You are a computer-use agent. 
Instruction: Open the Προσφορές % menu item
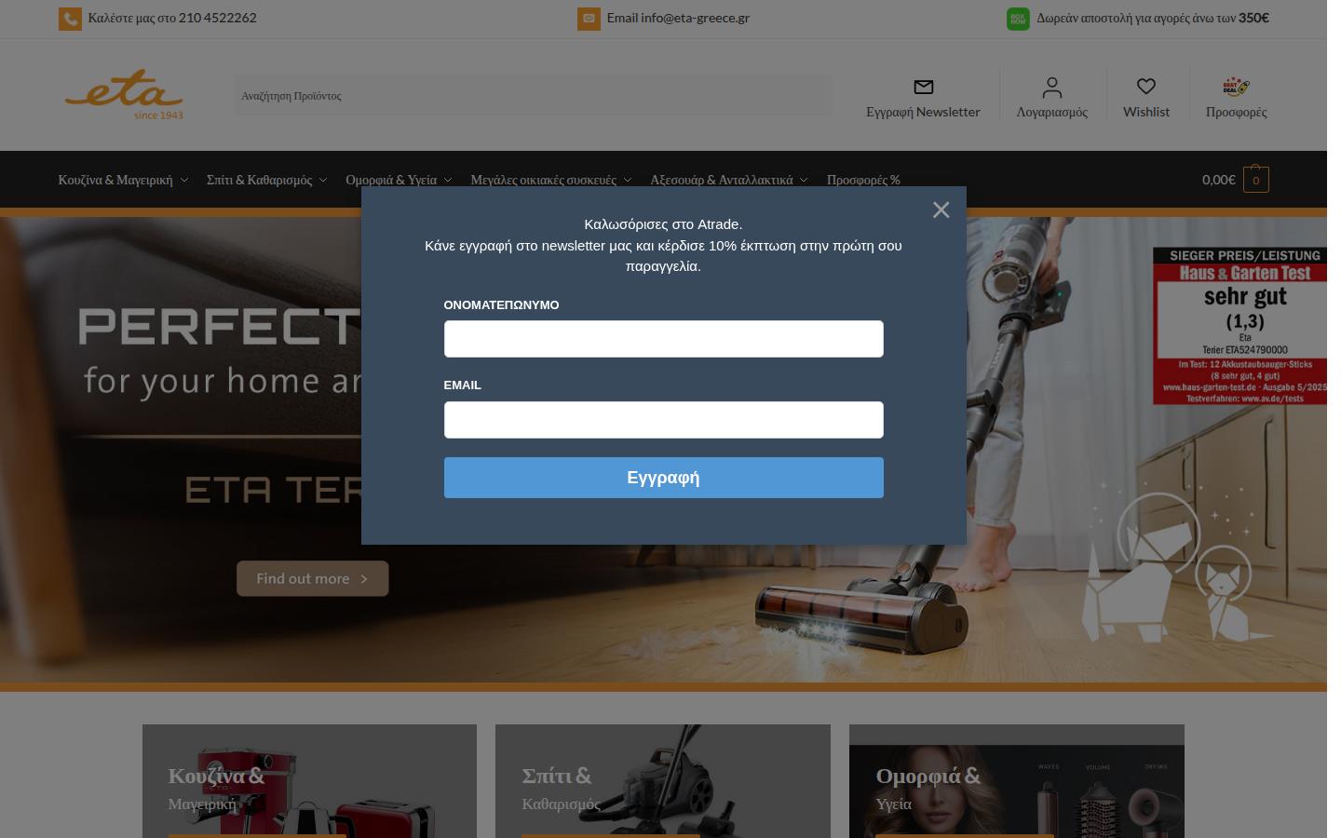coord(863,180)
